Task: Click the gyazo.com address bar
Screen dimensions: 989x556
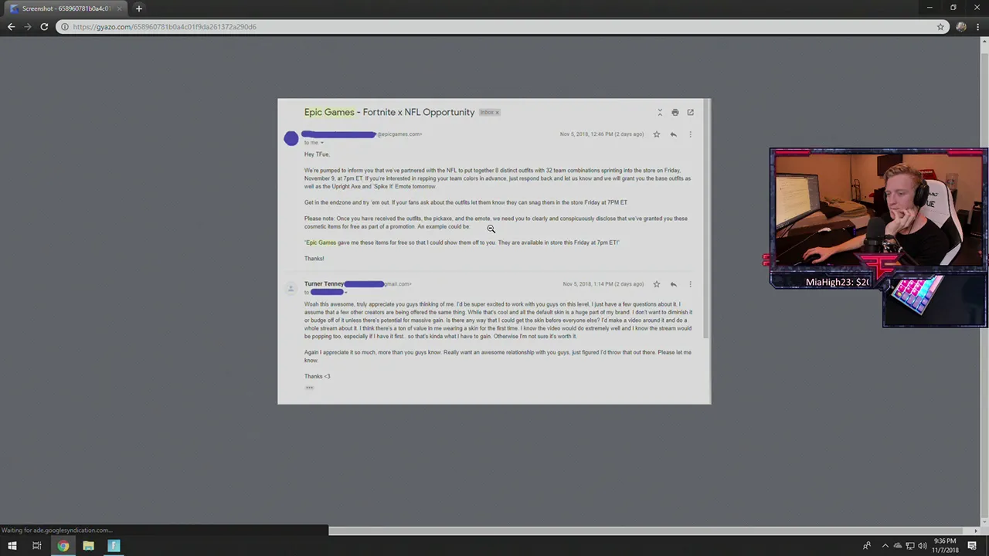Action: (502, 27)
